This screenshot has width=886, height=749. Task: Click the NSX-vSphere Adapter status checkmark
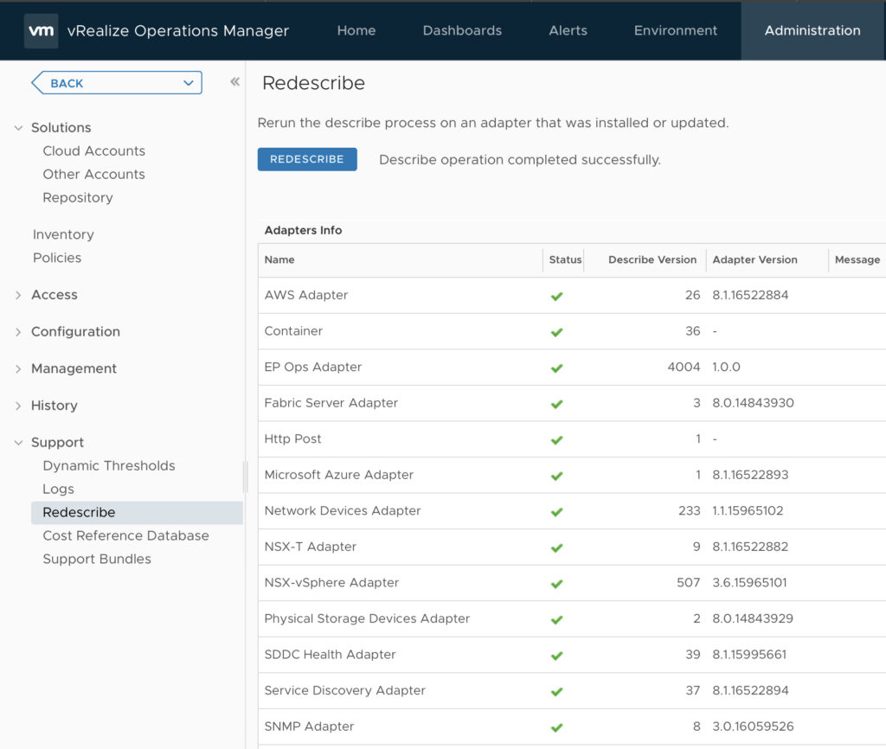coord(556,584)
